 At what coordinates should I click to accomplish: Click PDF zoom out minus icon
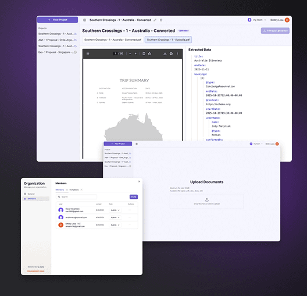(130, 54)
